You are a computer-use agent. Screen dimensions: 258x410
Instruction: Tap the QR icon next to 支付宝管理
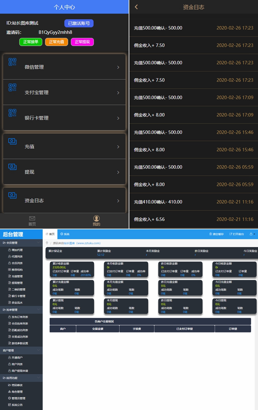pyautogui.click(x=12, y=87)
